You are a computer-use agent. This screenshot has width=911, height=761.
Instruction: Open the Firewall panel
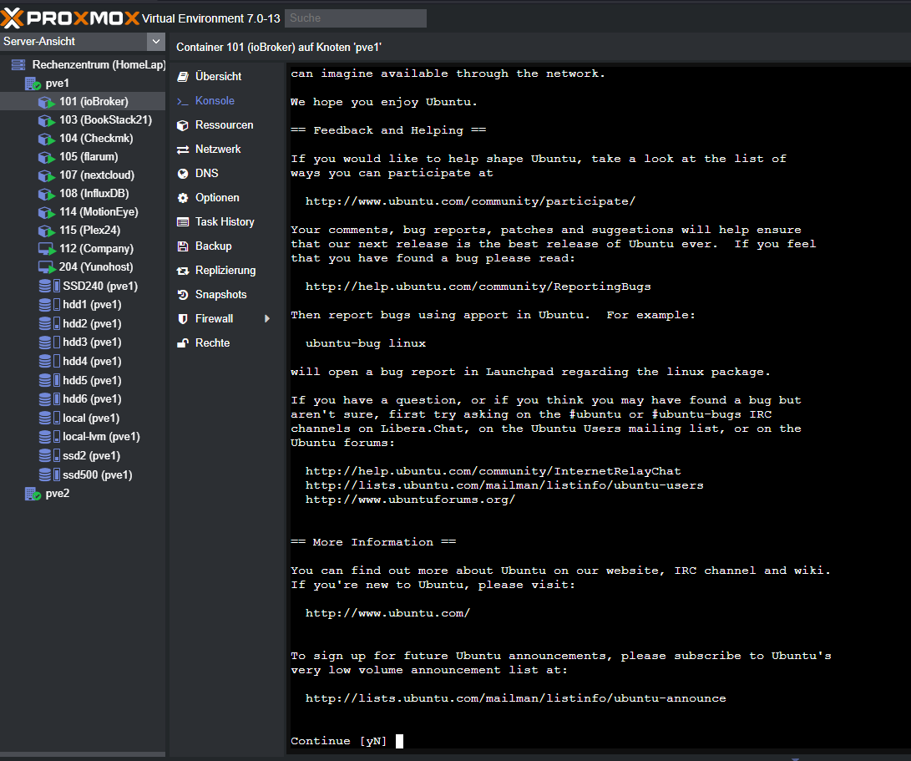coord(214,318)
